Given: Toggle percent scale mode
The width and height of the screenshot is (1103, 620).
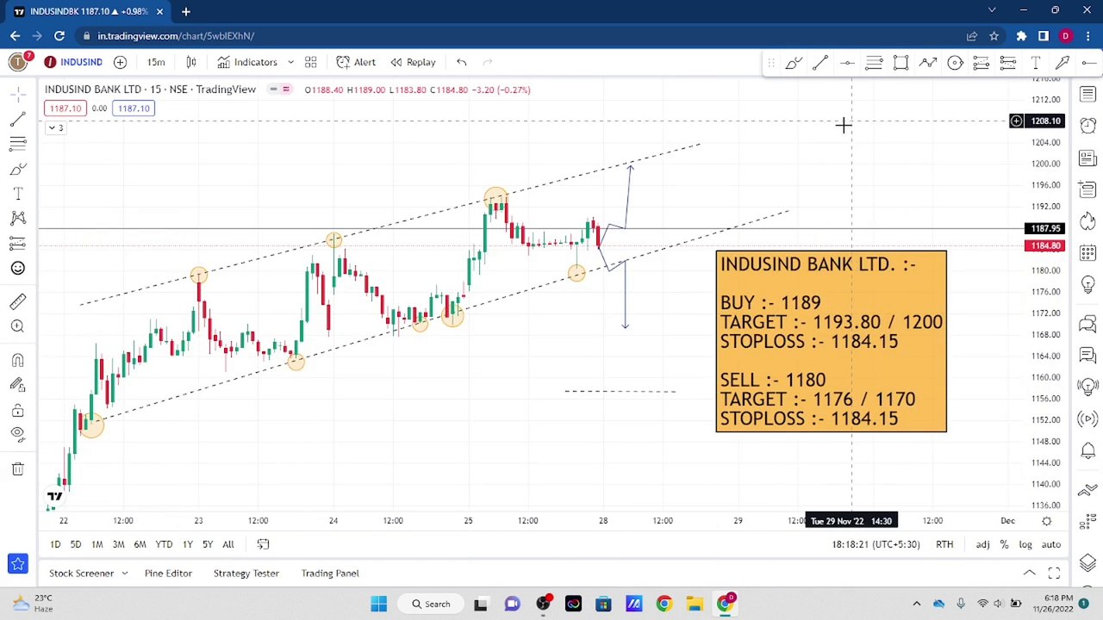Looking at the screenshot, I should [x=1004, y=544].
